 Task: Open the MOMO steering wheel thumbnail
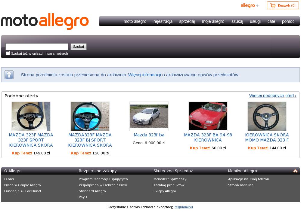coord(267,116)
